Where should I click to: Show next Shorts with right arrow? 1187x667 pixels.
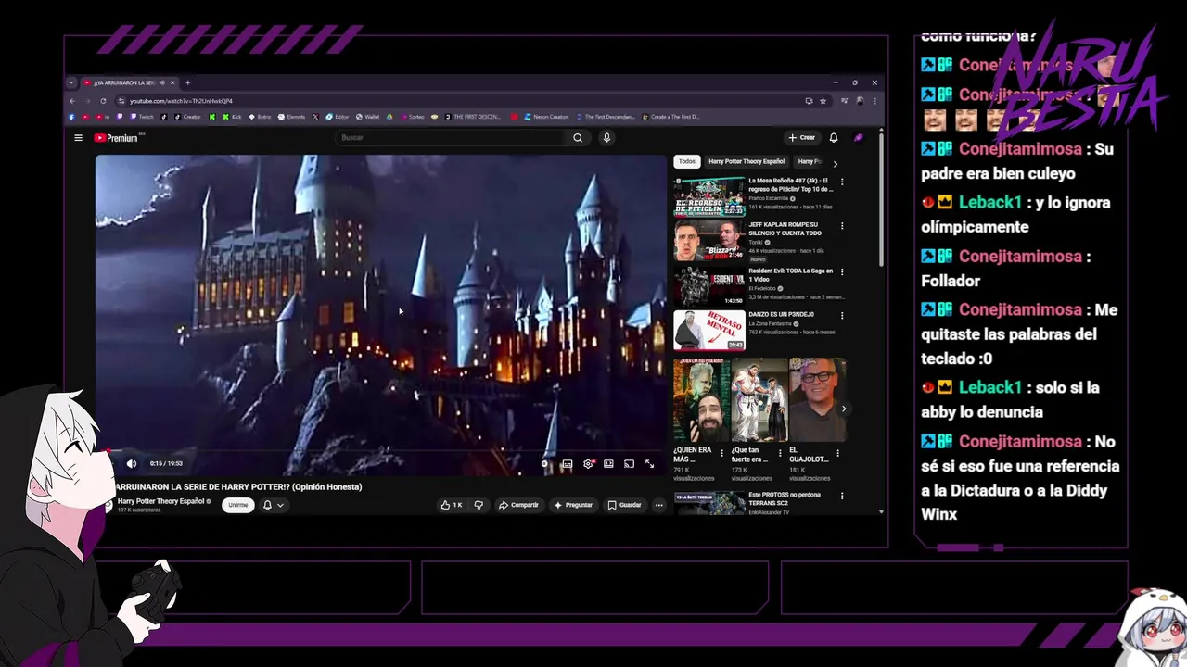(x=843, y=409)
